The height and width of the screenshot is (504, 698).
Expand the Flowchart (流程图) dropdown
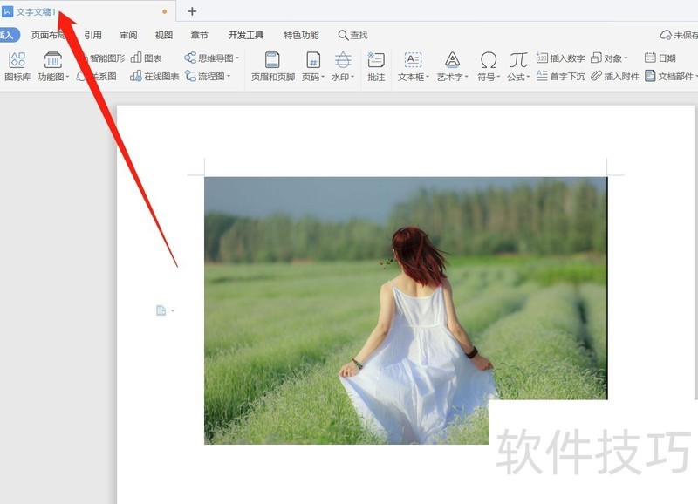coord(208,77)
